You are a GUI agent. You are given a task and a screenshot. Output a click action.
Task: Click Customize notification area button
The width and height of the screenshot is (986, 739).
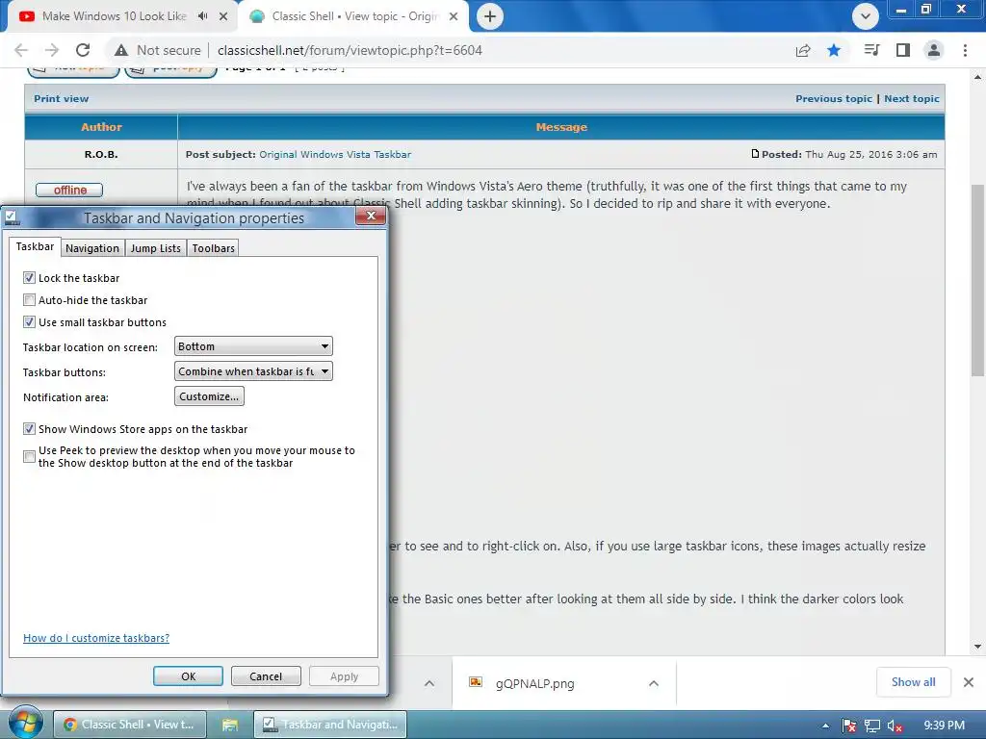point(209,396)
